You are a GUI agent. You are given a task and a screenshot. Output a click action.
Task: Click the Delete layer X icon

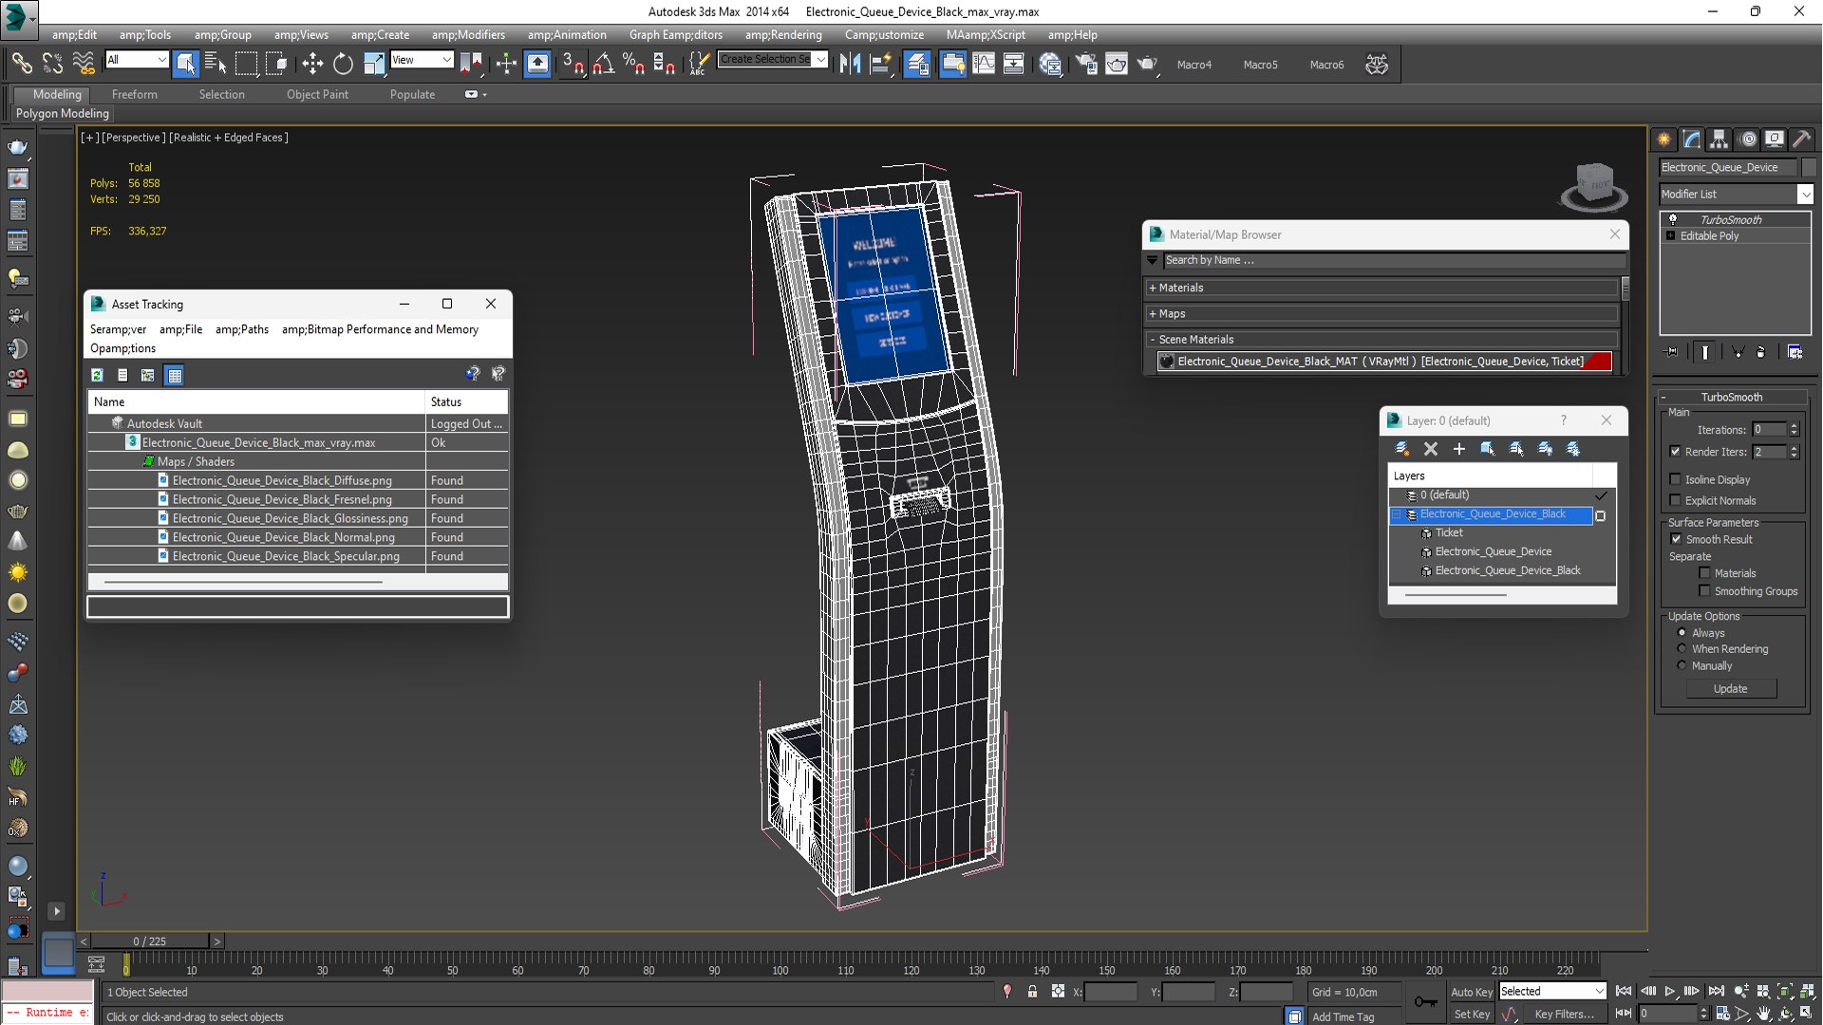(1431, 449)
